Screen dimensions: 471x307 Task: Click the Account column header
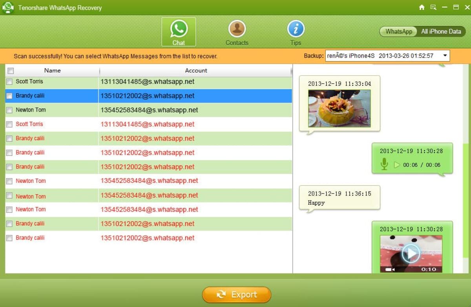pyautogui.click(x=196, y=70)
